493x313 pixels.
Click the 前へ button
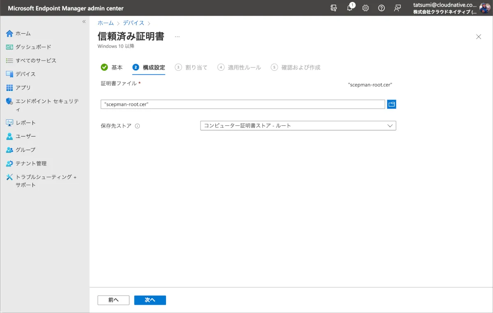click(113, 300)
